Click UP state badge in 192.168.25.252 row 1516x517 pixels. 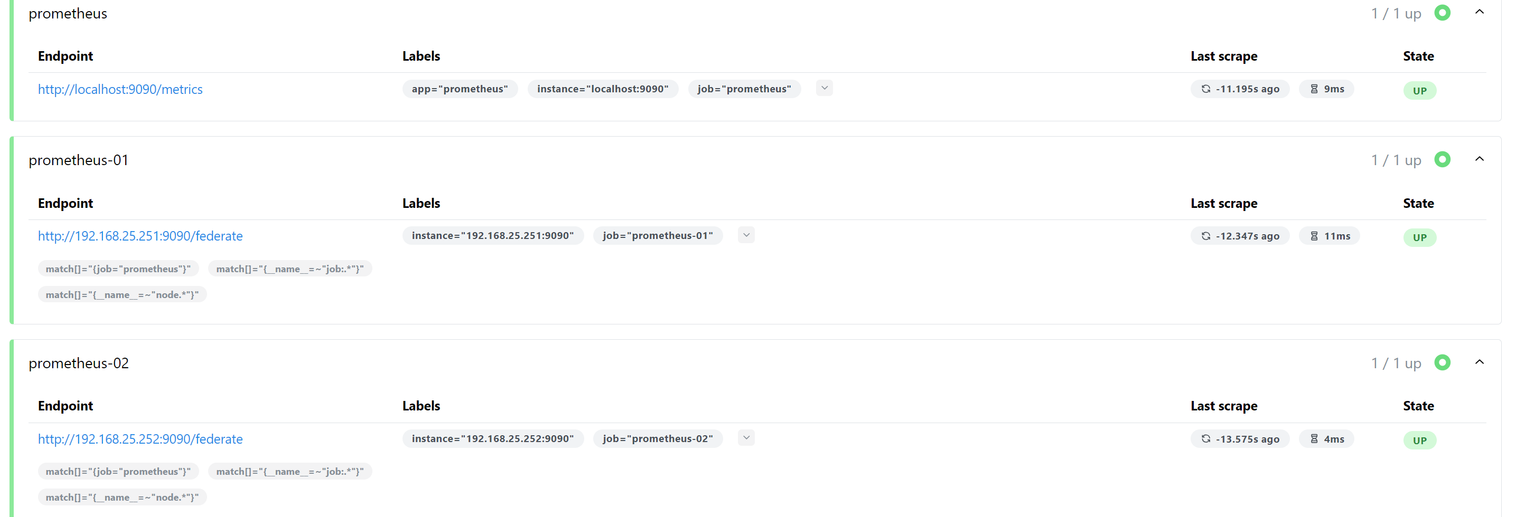coord(1419,440)
